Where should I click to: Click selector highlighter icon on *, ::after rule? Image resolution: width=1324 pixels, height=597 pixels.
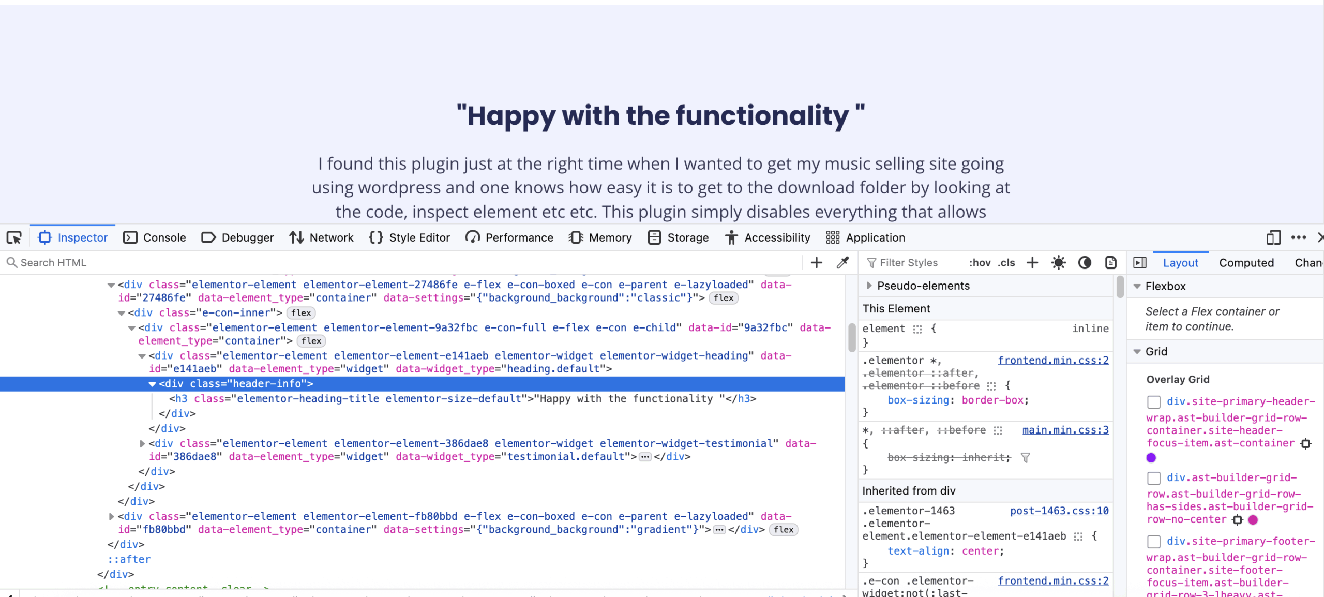(x=998, y=430)
